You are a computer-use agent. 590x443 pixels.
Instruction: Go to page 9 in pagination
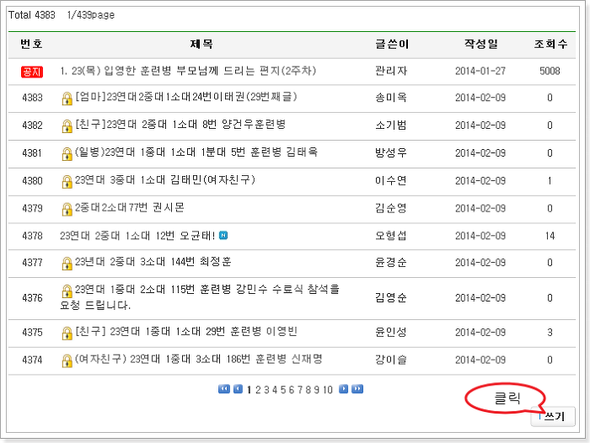(316, 390)
